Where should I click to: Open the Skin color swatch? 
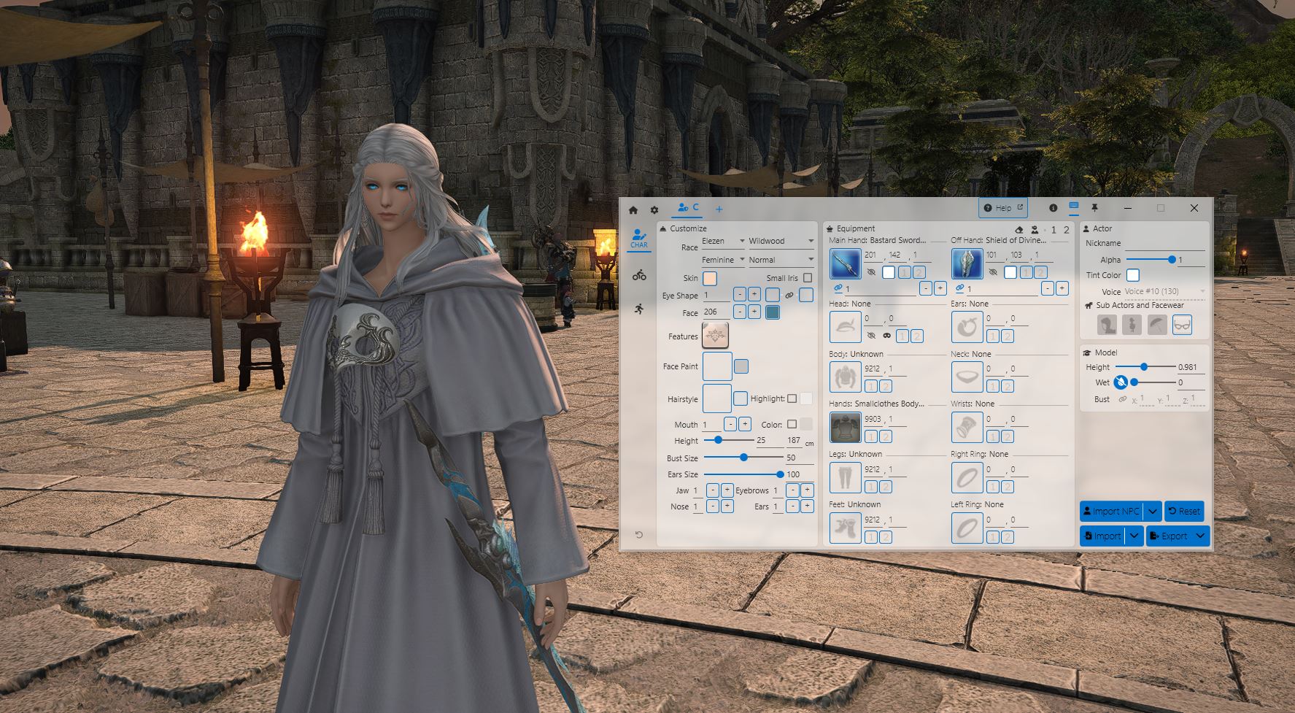point(709,278)
